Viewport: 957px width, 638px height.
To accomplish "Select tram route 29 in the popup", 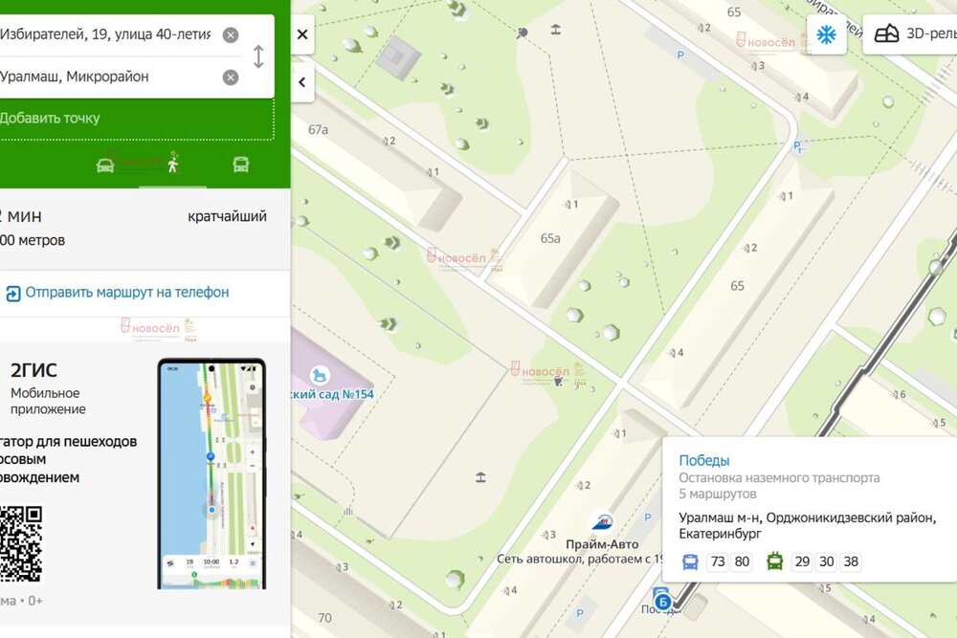I will (802, 561).
